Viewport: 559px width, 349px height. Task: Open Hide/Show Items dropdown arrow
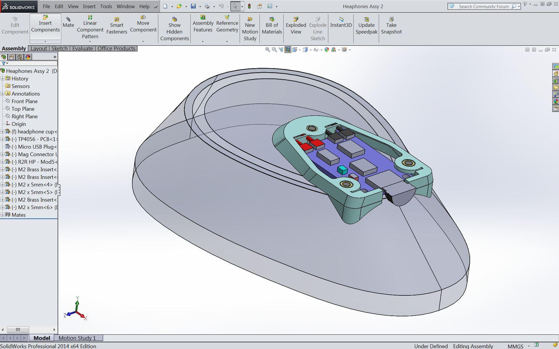point(321,50)
